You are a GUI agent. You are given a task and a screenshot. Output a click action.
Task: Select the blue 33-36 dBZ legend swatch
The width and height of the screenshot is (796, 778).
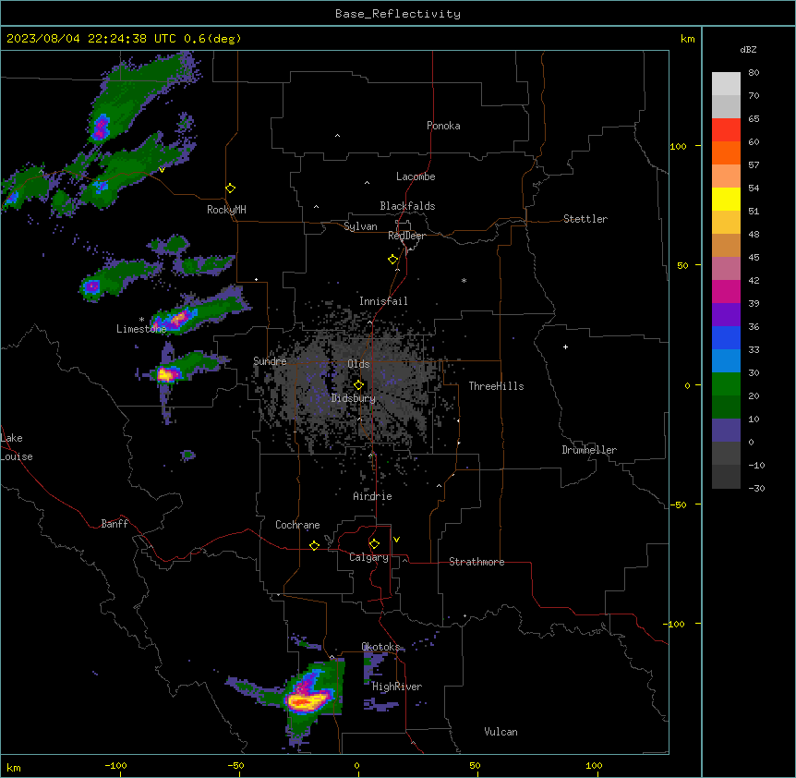point(726,337)
